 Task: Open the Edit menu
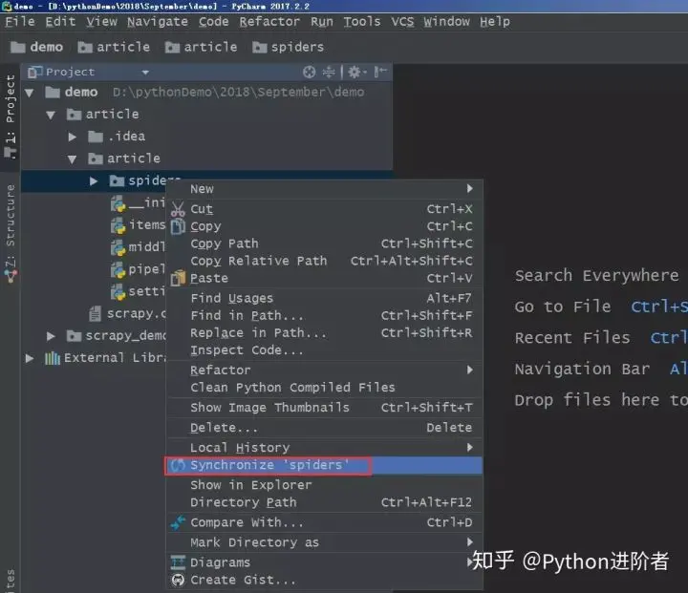[x=60, y=22]
